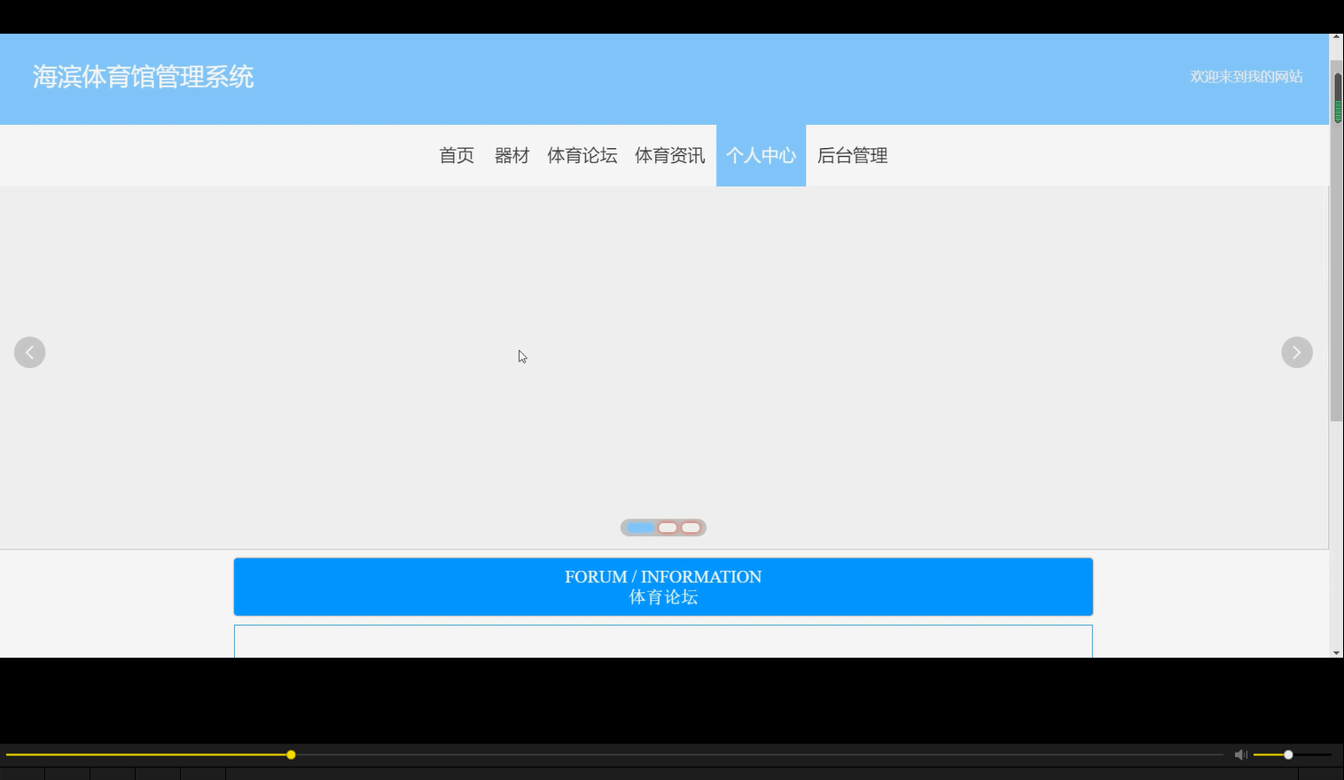
Task: Click the scrollbar down arrow
Action: (x=1336, y=651)
